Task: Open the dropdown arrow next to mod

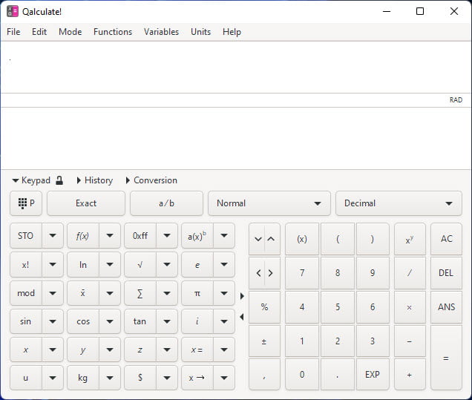Action: (x=53, y=293)
